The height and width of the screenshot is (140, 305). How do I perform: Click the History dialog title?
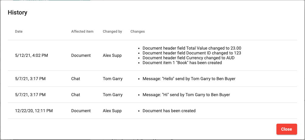coord(18,13)
